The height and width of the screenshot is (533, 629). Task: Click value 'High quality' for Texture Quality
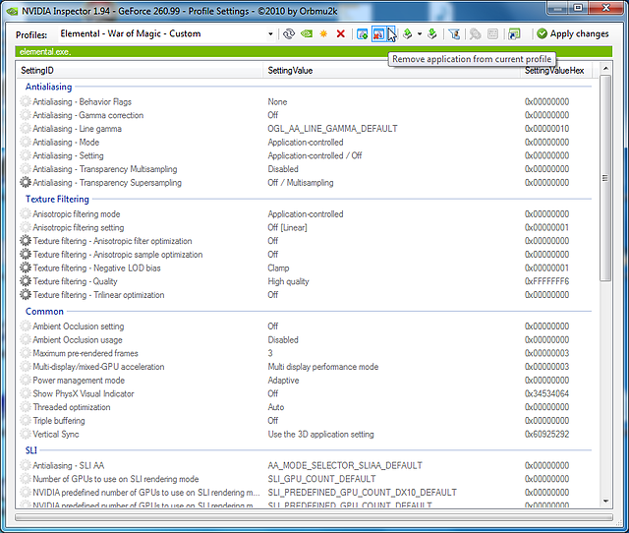click(x=288, y=281)
